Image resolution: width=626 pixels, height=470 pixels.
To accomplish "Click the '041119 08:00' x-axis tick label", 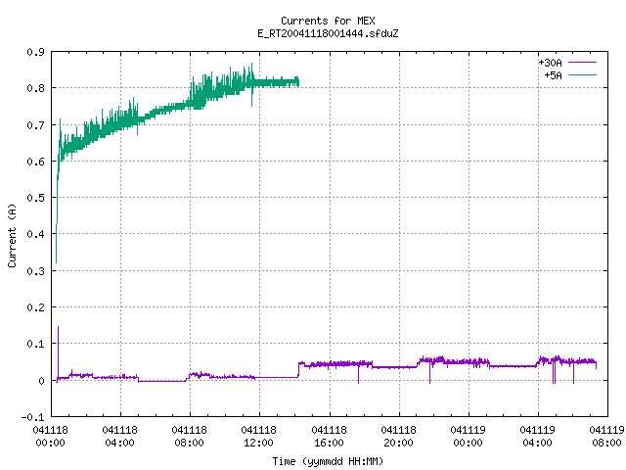I will pyautogui.click(x=606, y=437).
